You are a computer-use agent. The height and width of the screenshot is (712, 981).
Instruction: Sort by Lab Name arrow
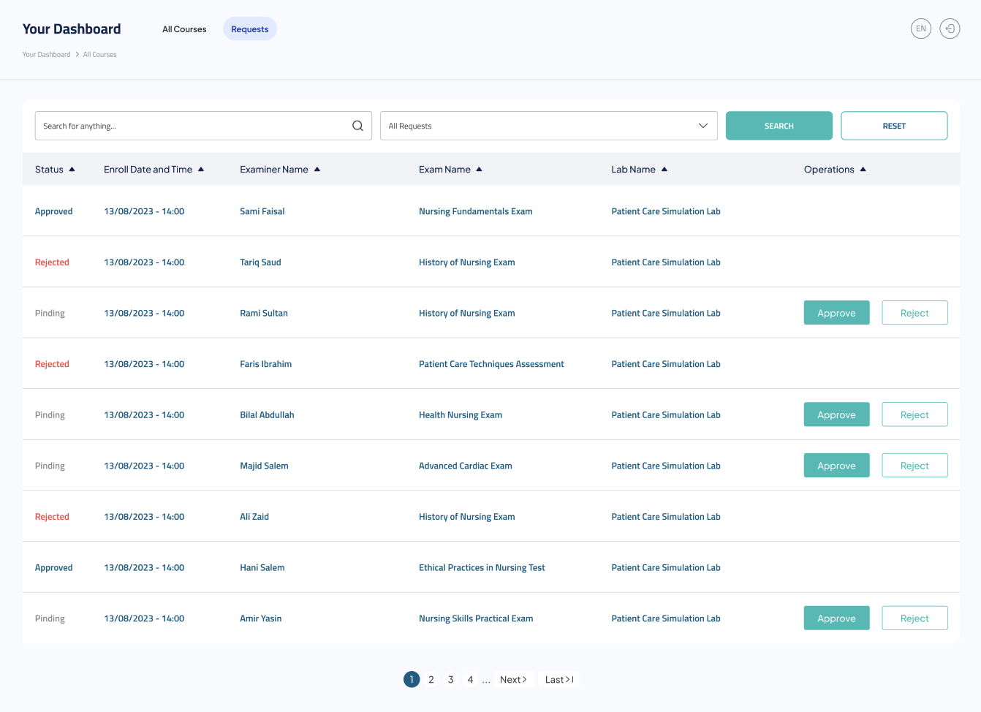tap(664, 170)
